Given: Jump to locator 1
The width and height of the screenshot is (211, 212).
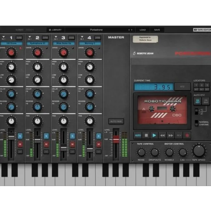Looking at the screenshot, I should click(196, 85).
